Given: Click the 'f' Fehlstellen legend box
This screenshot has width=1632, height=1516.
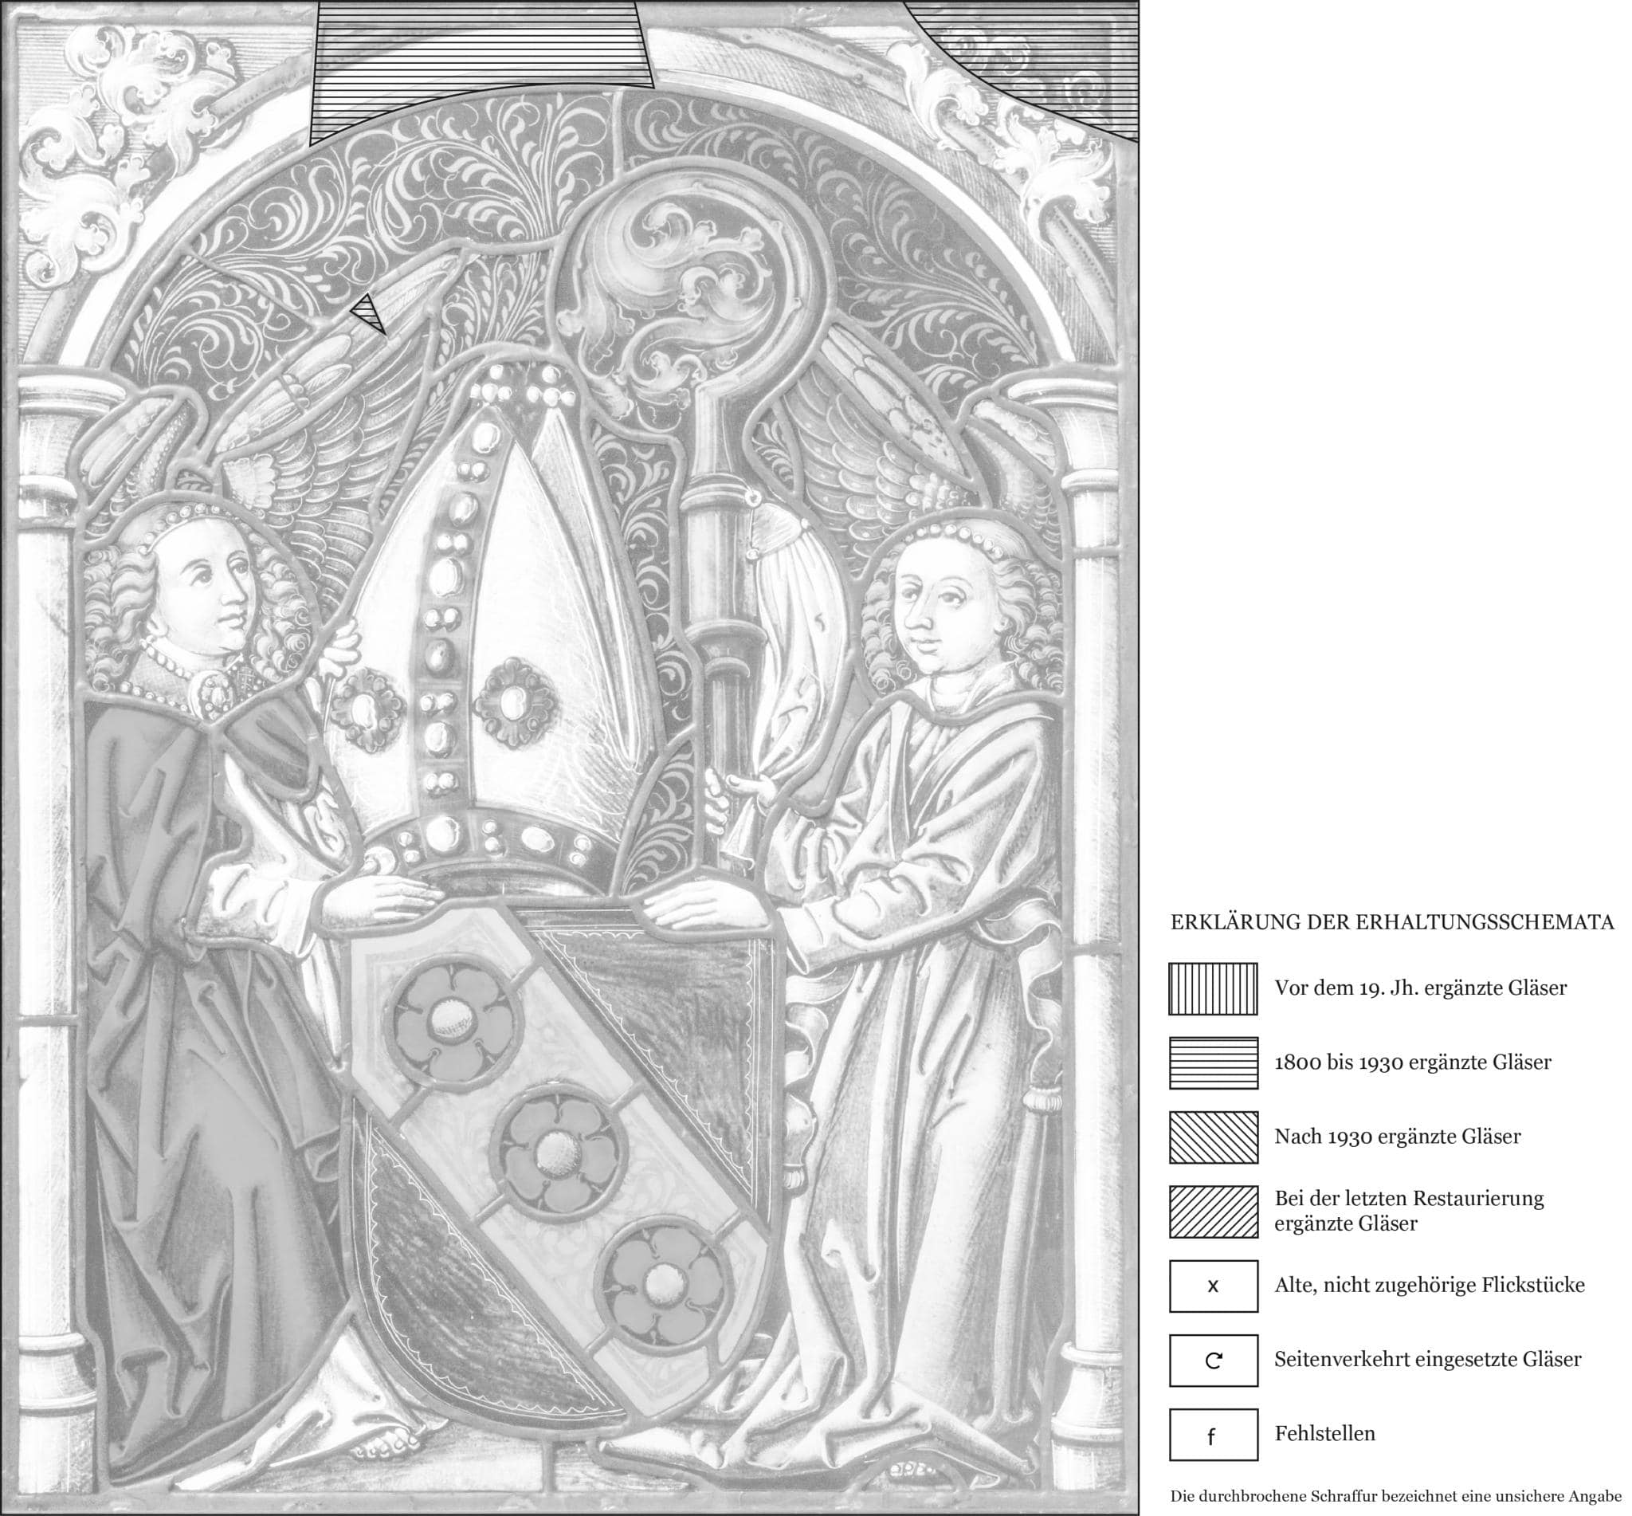Looking at the screenshot, I should [1212, 1434].
